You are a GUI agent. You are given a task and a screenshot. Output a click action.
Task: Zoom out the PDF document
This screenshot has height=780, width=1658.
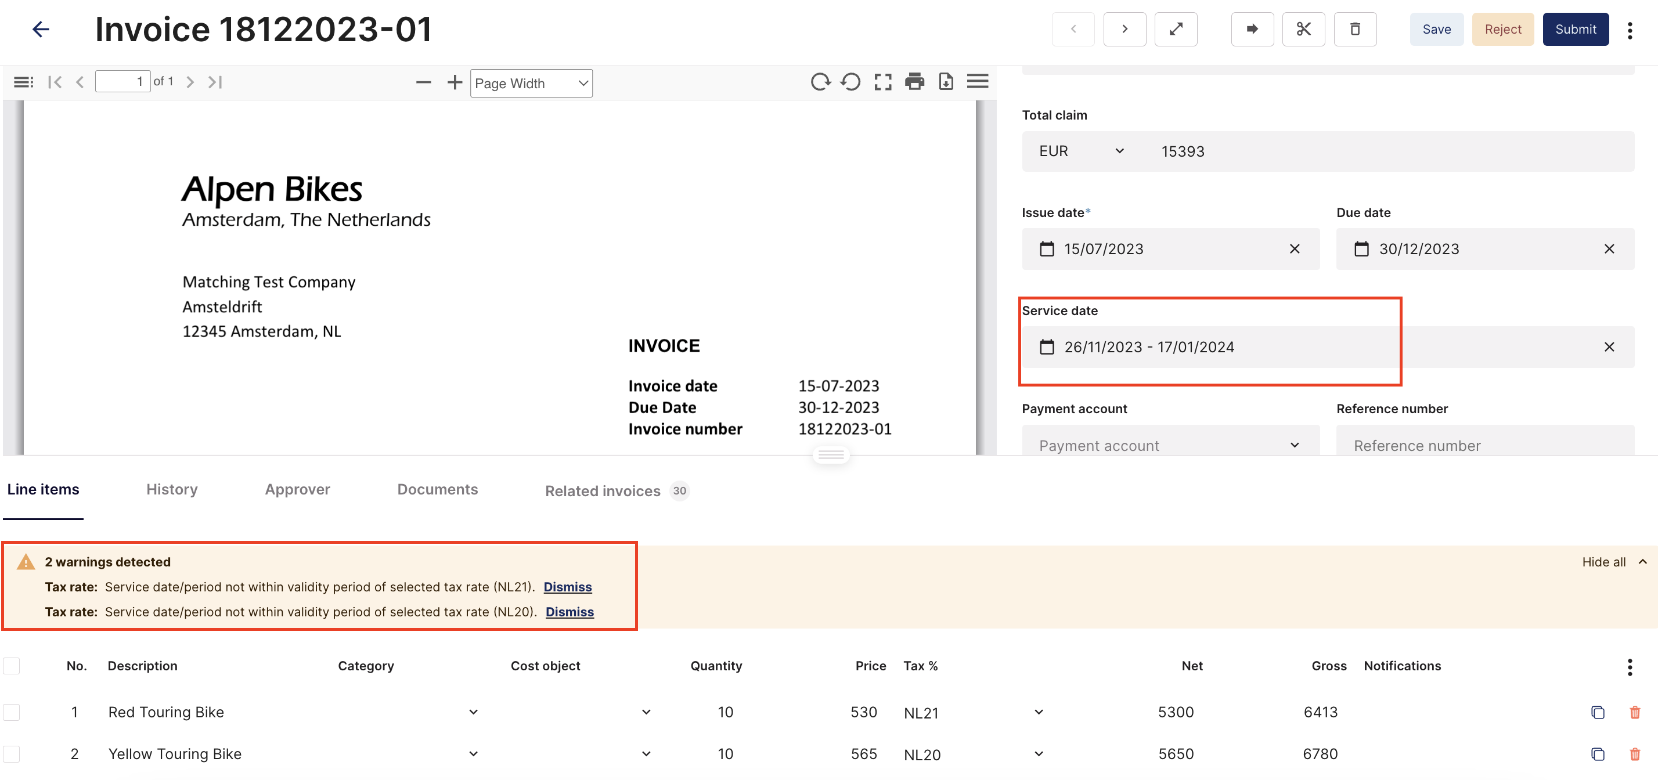point(423,82)
